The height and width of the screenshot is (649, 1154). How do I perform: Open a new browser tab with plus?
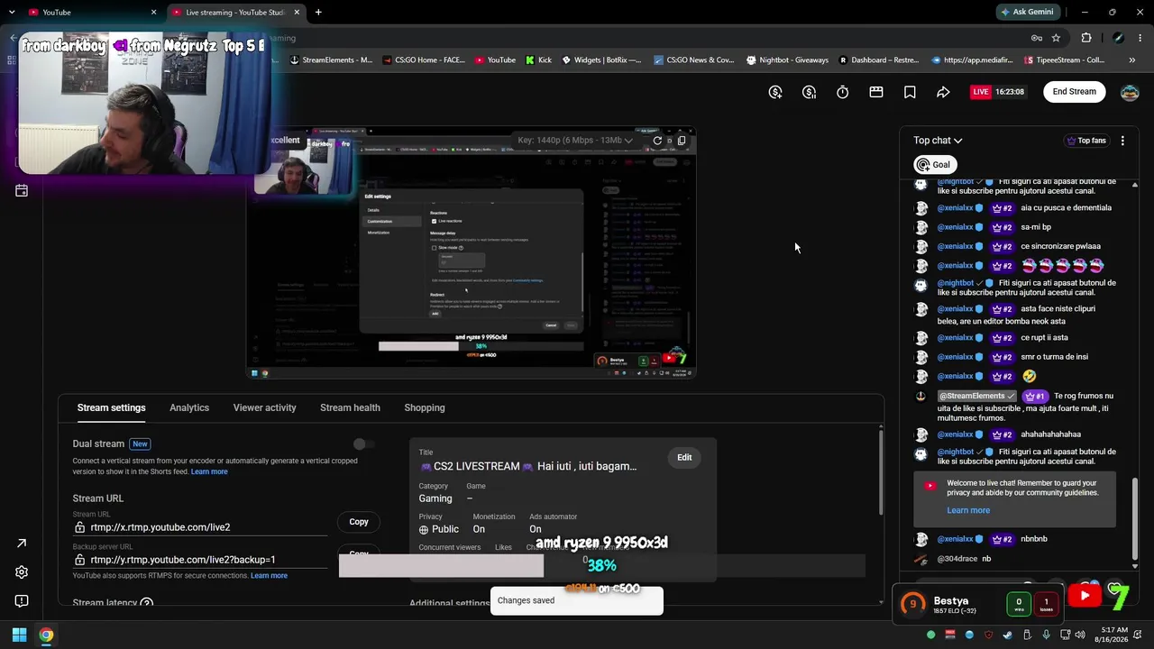[x=318, y=12]
